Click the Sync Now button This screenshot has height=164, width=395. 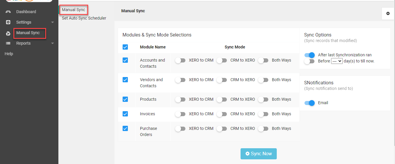(258, 154)
